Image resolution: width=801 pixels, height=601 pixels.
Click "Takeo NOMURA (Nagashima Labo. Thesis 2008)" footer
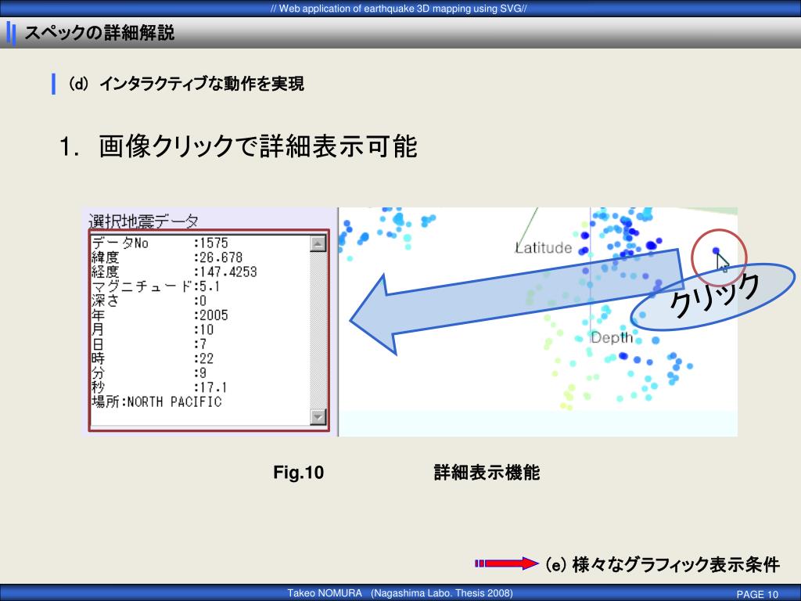click(x=400, y=593)
